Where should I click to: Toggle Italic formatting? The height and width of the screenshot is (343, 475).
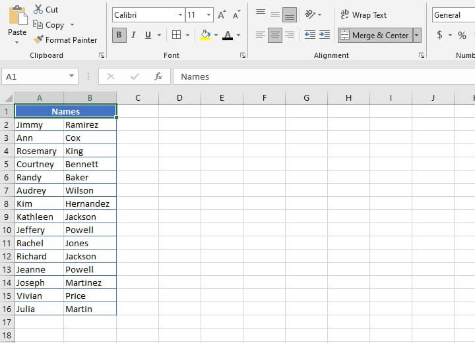pos(133,35)
